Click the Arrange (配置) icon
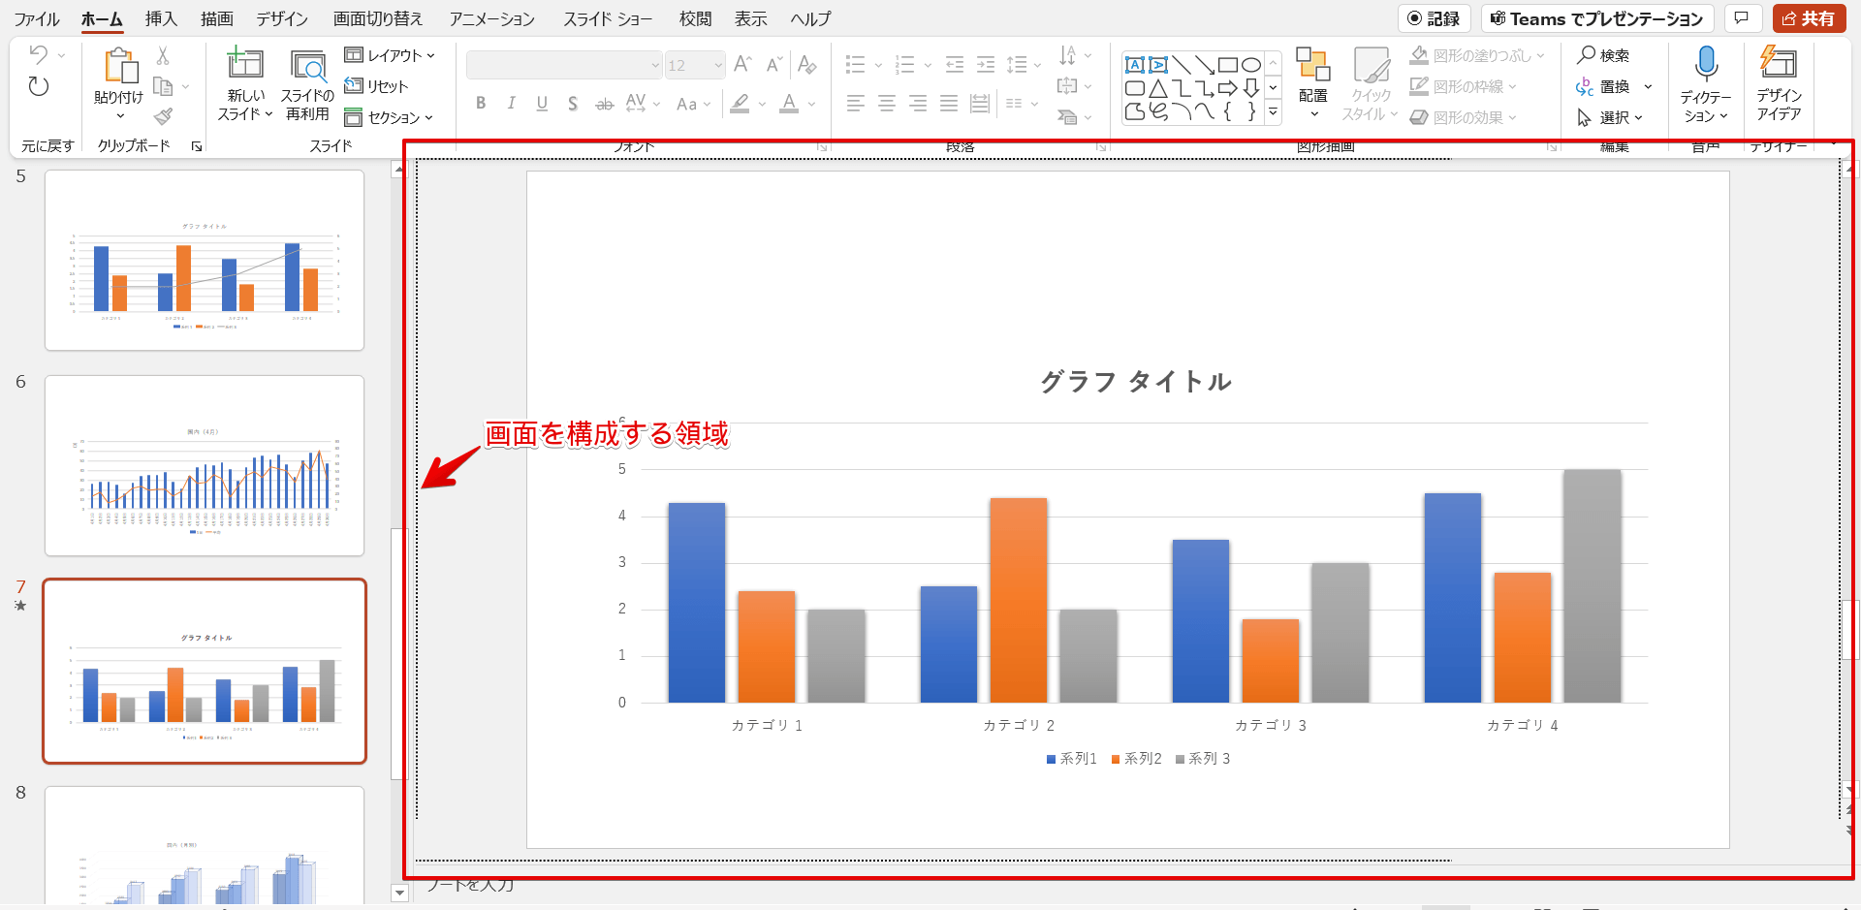This screenshot has height=910, width=1861. point(1312,65)
